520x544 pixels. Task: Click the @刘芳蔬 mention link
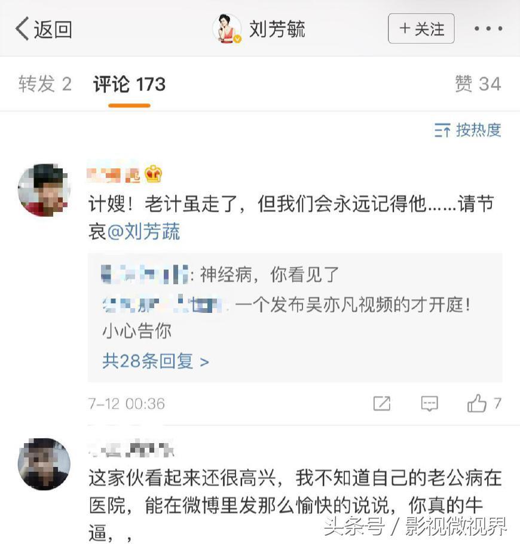pos(143,232)
